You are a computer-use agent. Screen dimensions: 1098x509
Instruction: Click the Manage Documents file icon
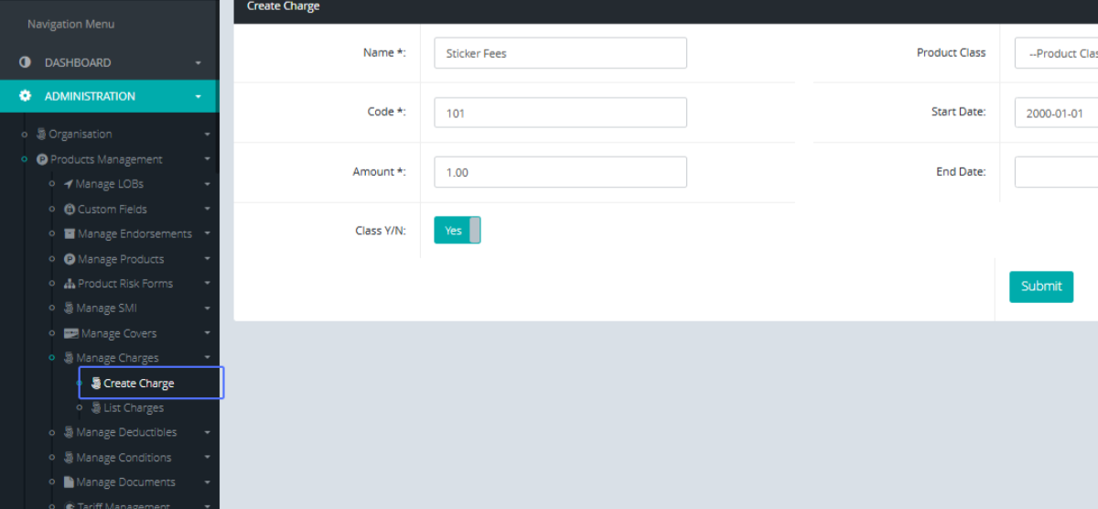pyautogui.click(x=70, y=482)
